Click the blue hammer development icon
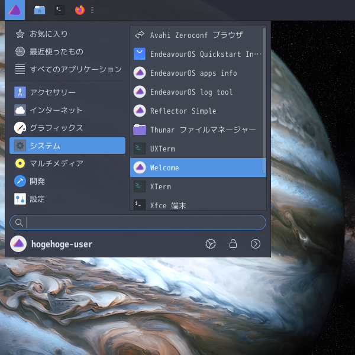The height and width of the screenshot is (355, 355). 20,181
